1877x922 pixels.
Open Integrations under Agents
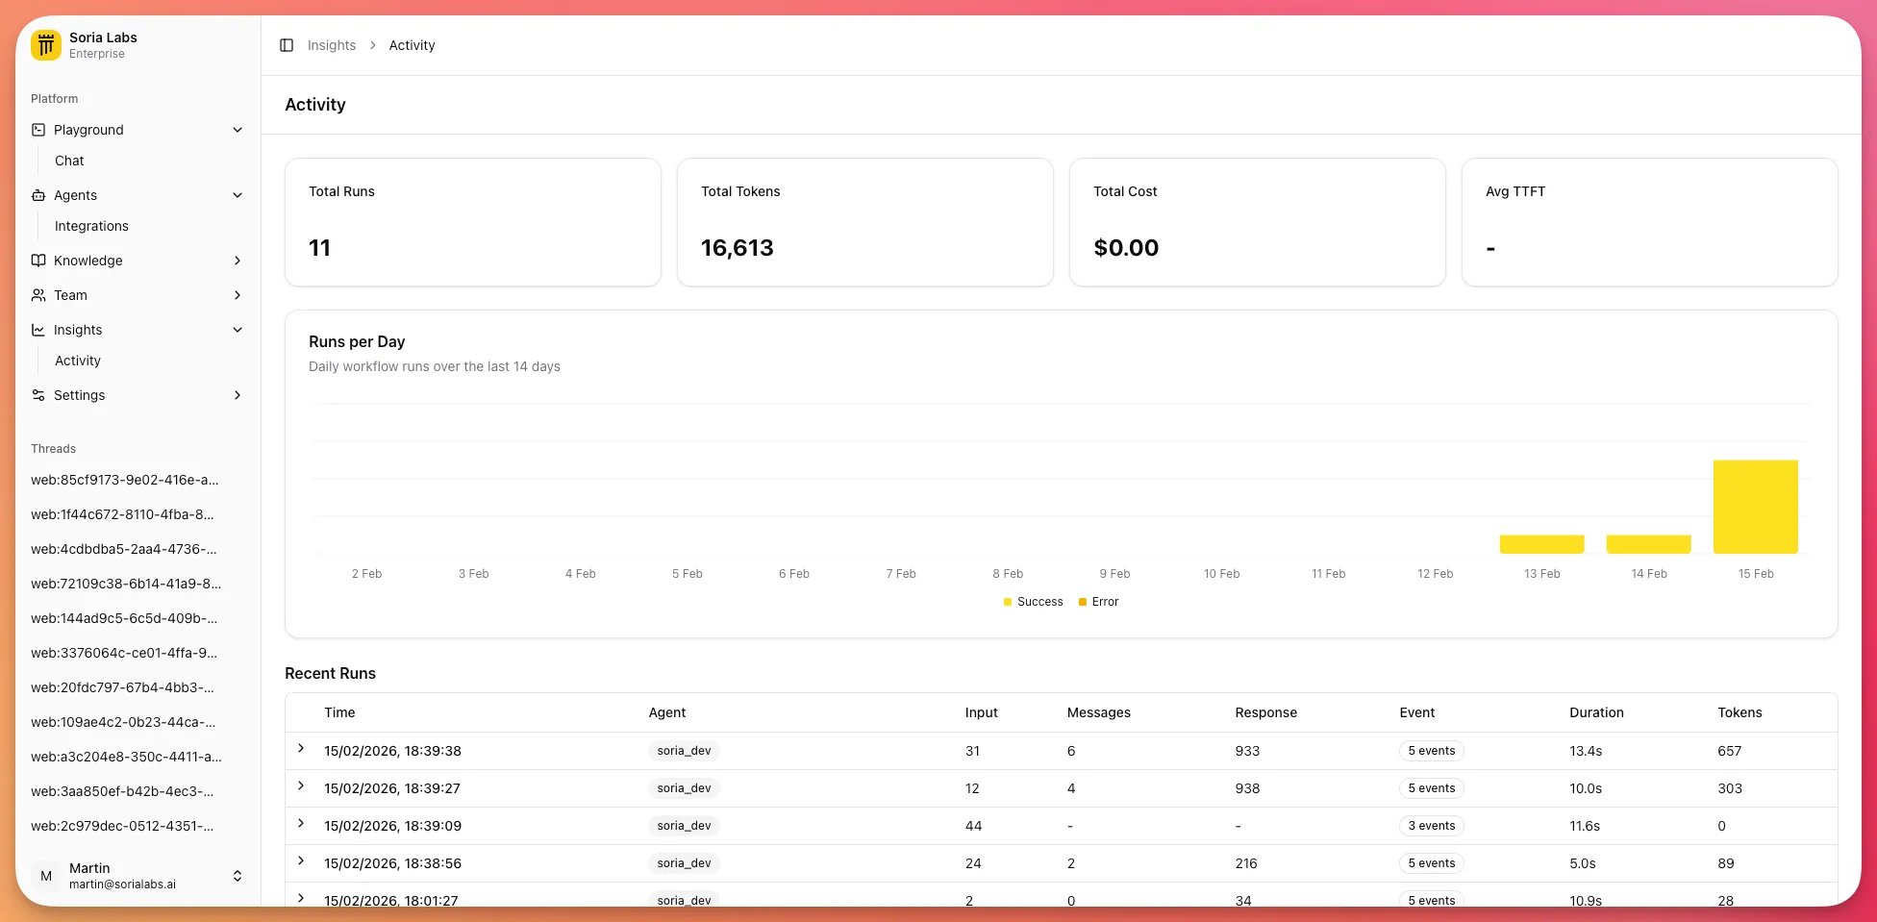point(91,226)
